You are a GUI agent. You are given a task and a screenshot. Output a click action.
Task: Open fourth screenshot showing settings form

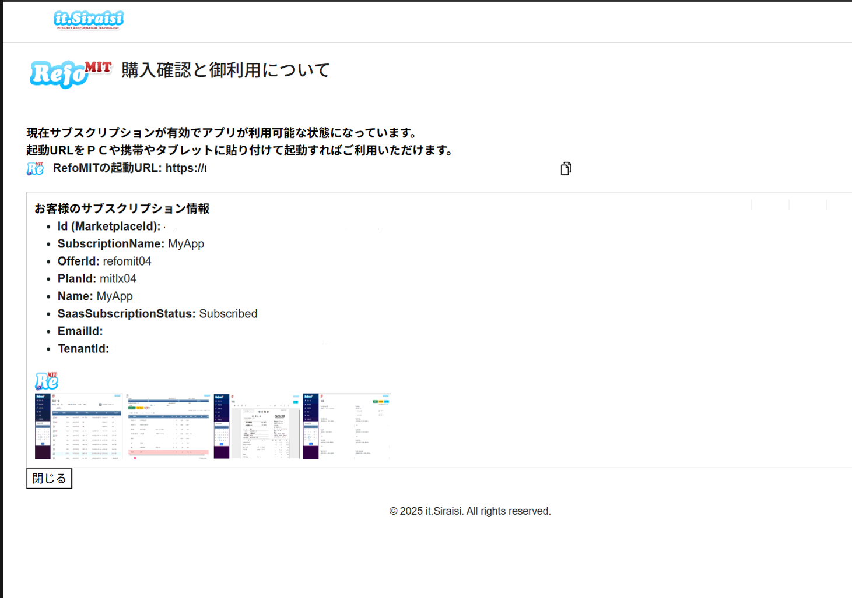[x=346, y=426]
